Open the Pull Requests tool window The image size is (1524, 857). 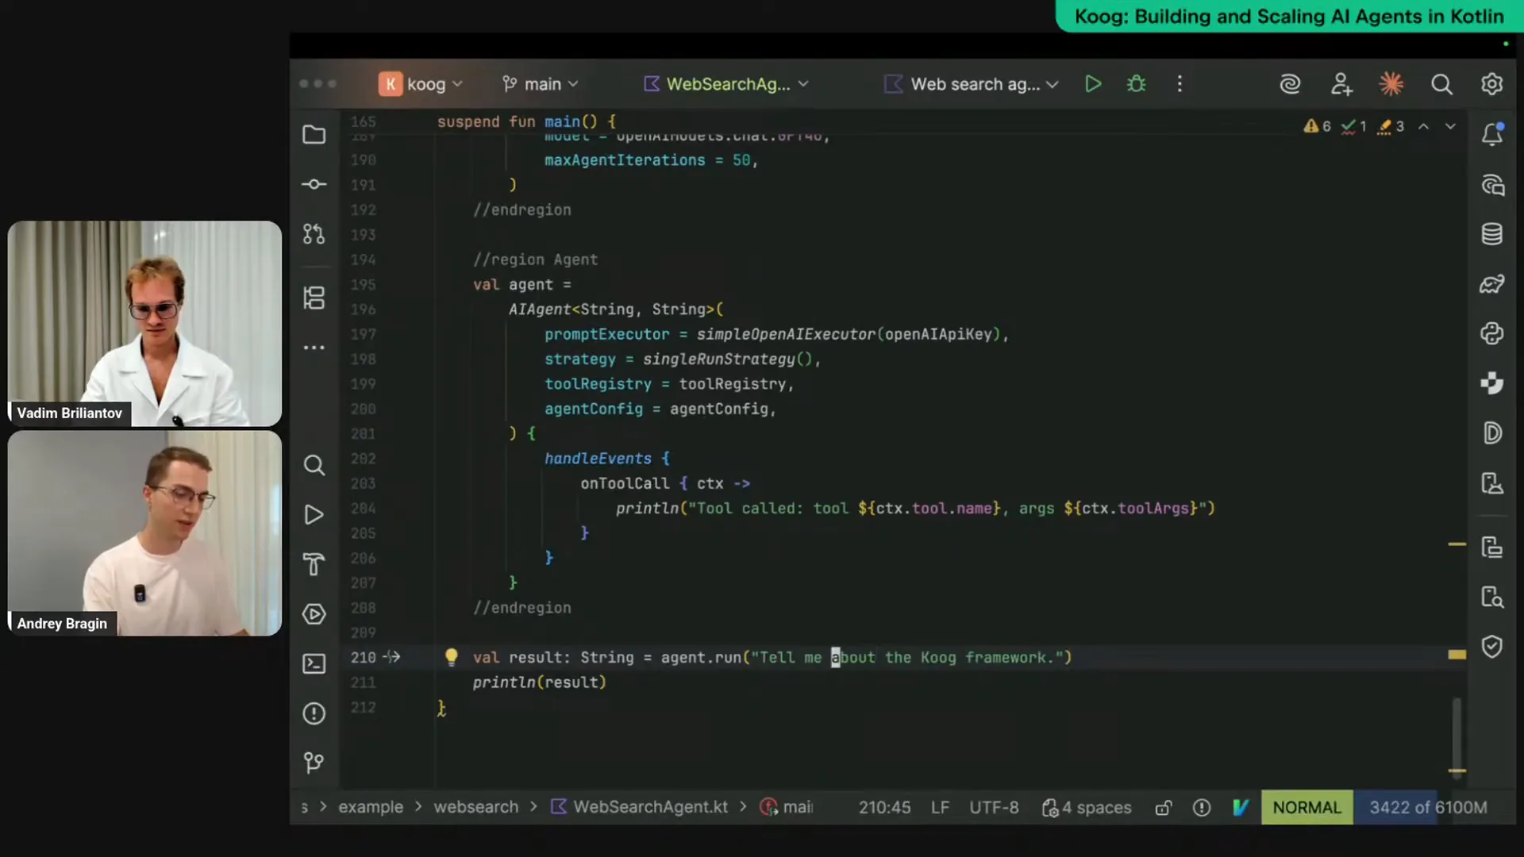click(x=314, y=234)
